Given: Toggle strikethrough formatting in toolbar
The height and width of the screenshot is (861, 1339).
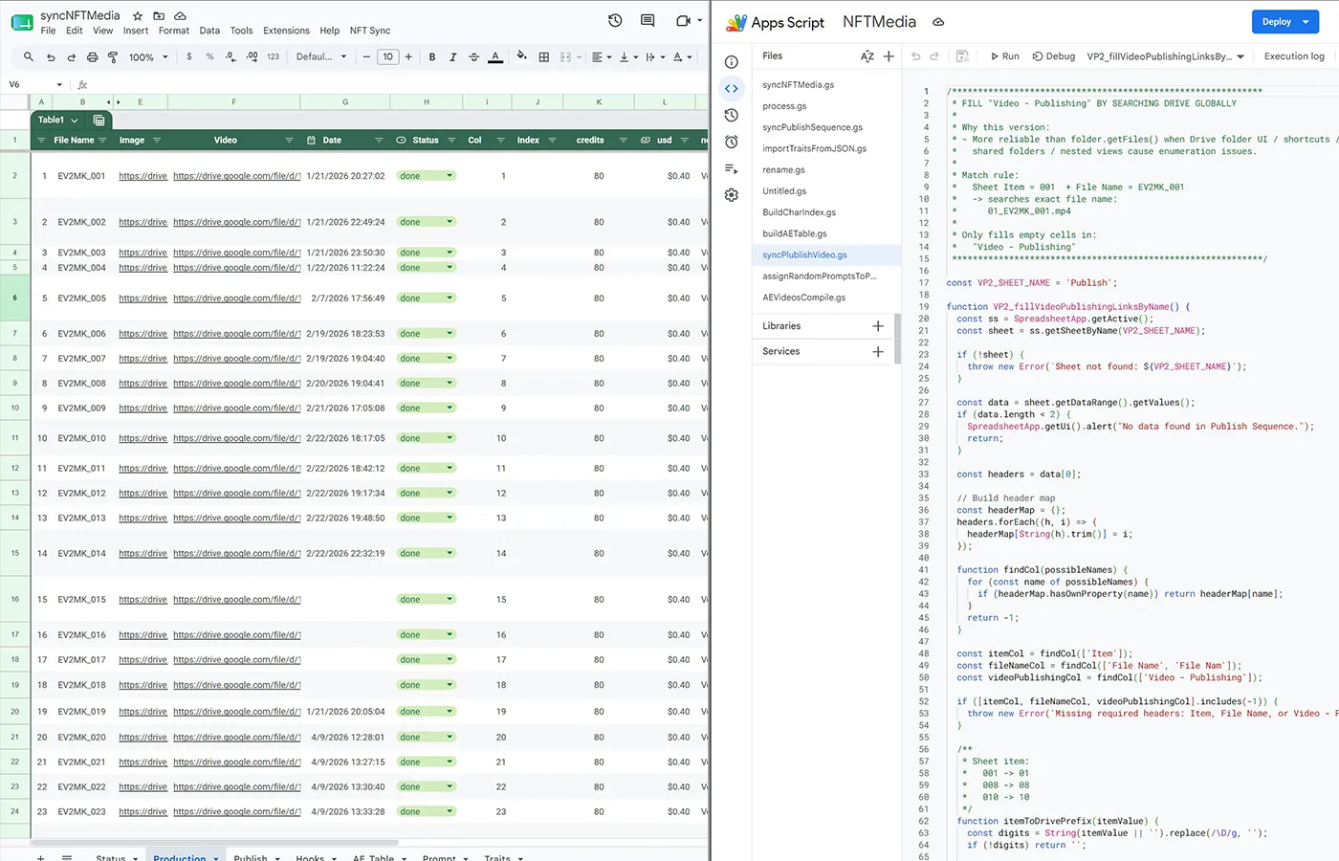Looking at the screenshot, I should (473, 57).
